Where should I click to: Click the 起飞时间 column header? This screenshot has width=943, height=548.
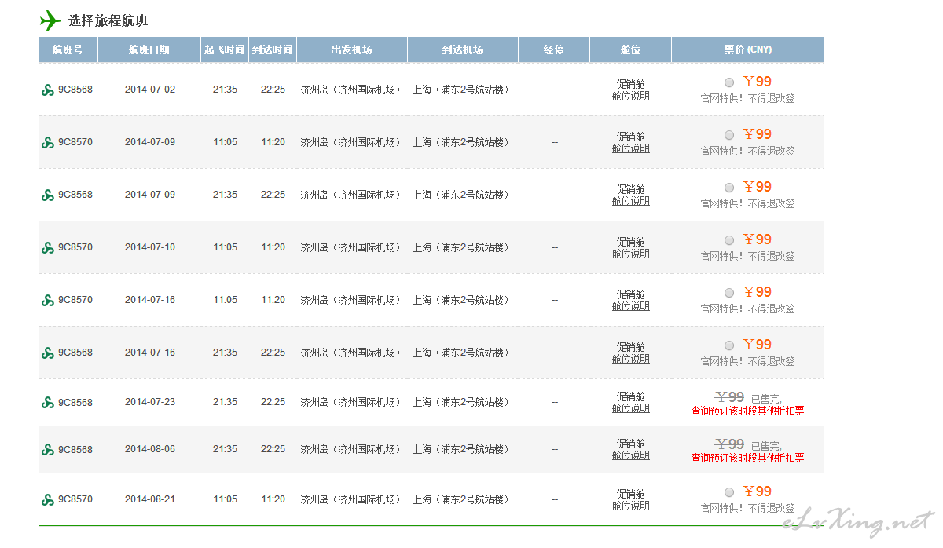coord(225,49)
